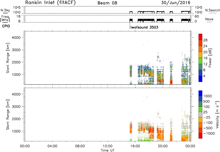220x152 pixels.
Task: Click the Velocity color bar blue top segment
Action: pos(200,93)
